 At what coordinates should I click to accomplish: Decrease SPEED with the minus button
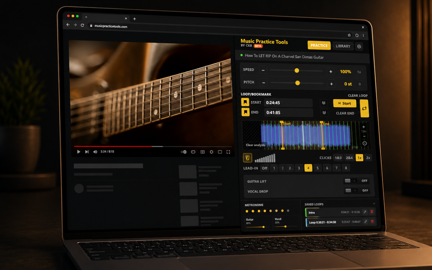tap(263, 70)
